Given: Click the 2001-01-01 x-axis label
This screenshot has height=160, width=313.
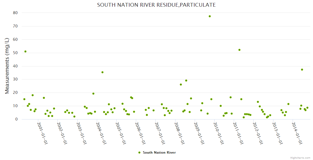Looking at the screenshot, I should tap(42, 133).
